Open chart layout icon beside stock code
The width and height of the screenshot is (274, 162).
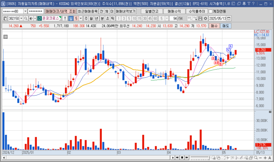coord(5,18)
